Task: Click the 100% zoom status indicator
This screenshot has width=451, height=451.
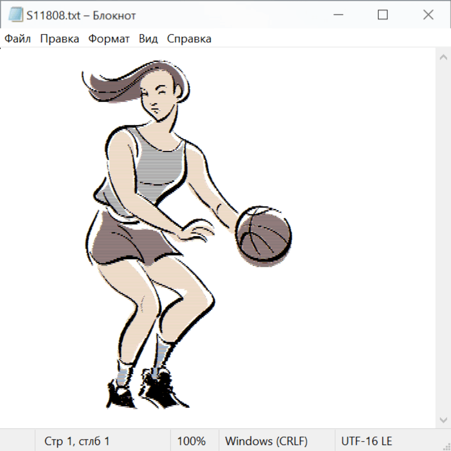Action: click(191, 441)
